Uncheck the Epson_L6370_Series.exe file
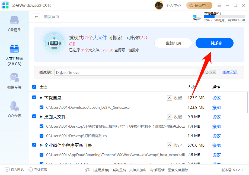Screen dimensions: 249x175 41,107
